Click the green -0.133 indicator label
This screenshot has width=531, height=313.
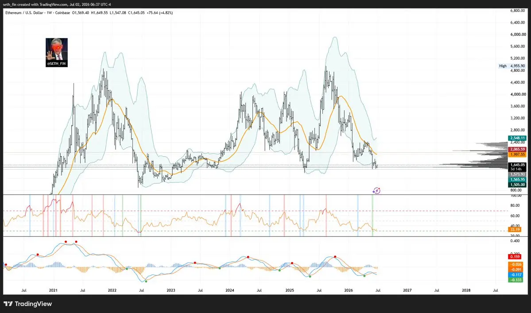(515, 280)
